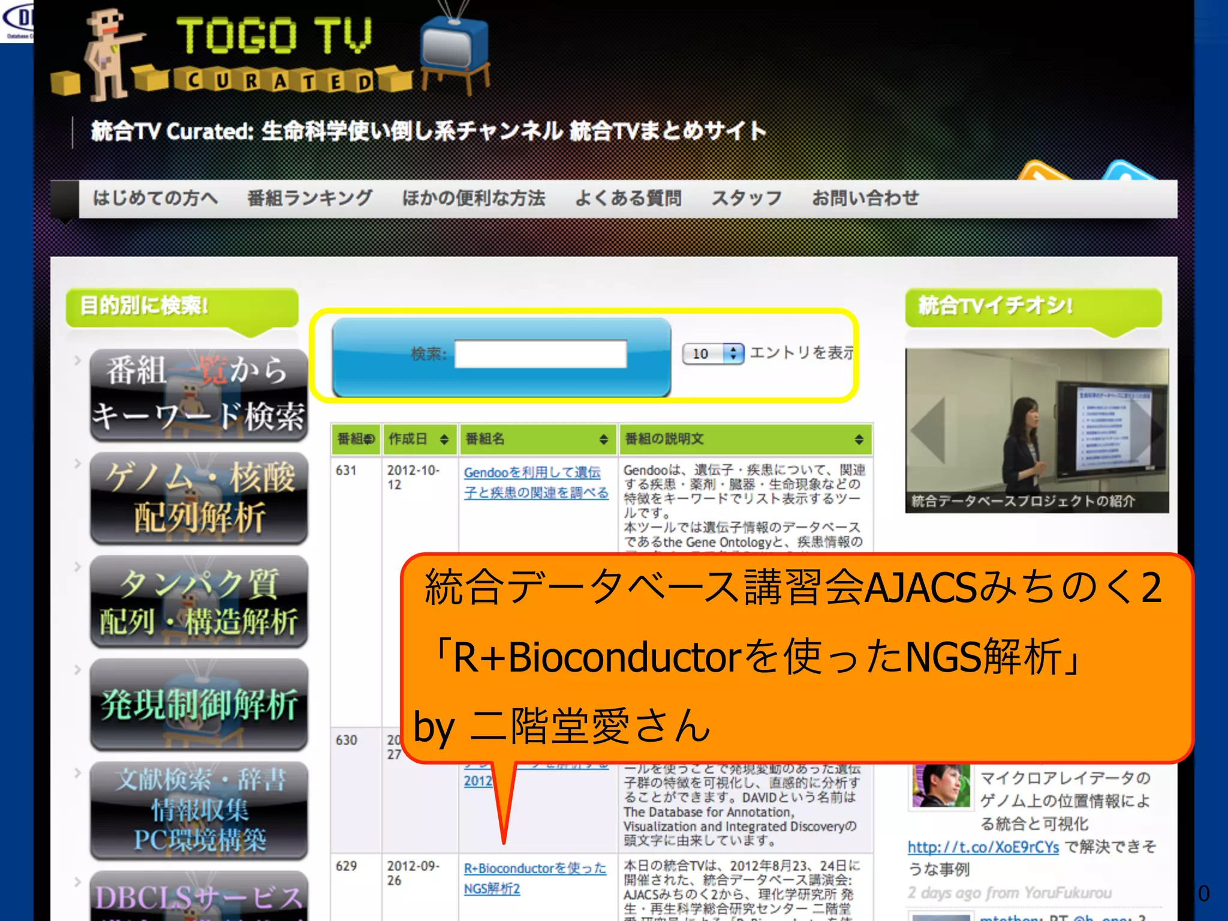Expand arrow beside 文献検索・辞書 button
The image size is (1228, 921).
click(x=77, y=773)
